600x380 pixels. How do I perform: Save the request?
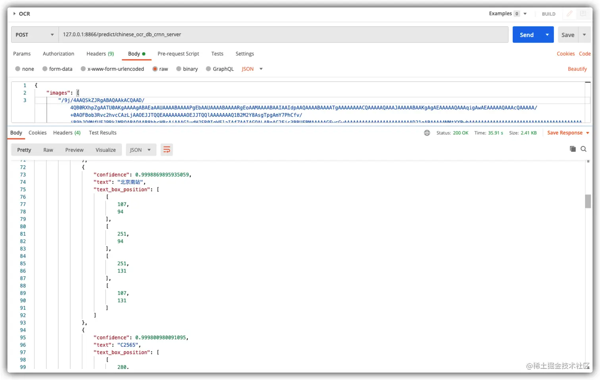[568, 35]
